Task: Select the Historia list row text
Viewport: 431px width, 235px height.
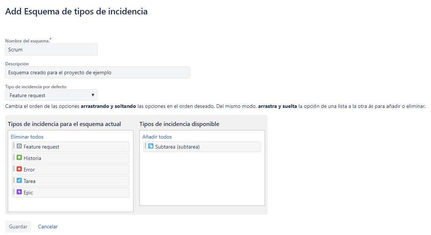Action: 32,158
